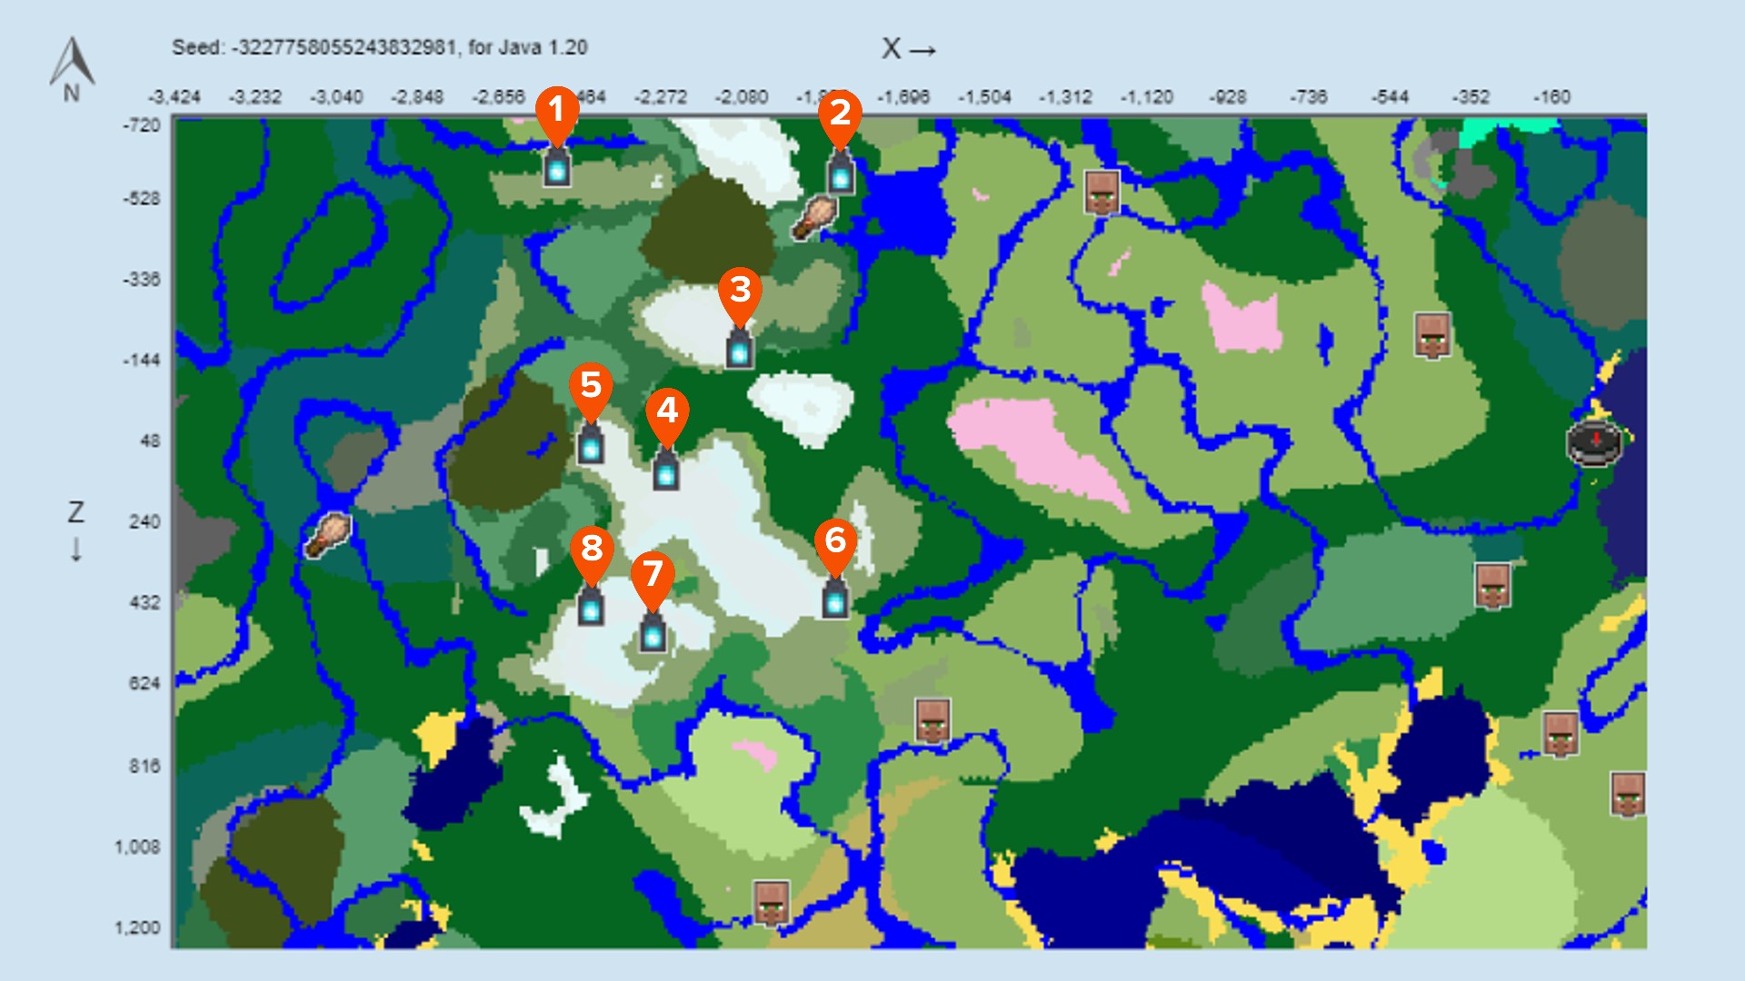Click the X-axis label -1,312

[1065, 97]
